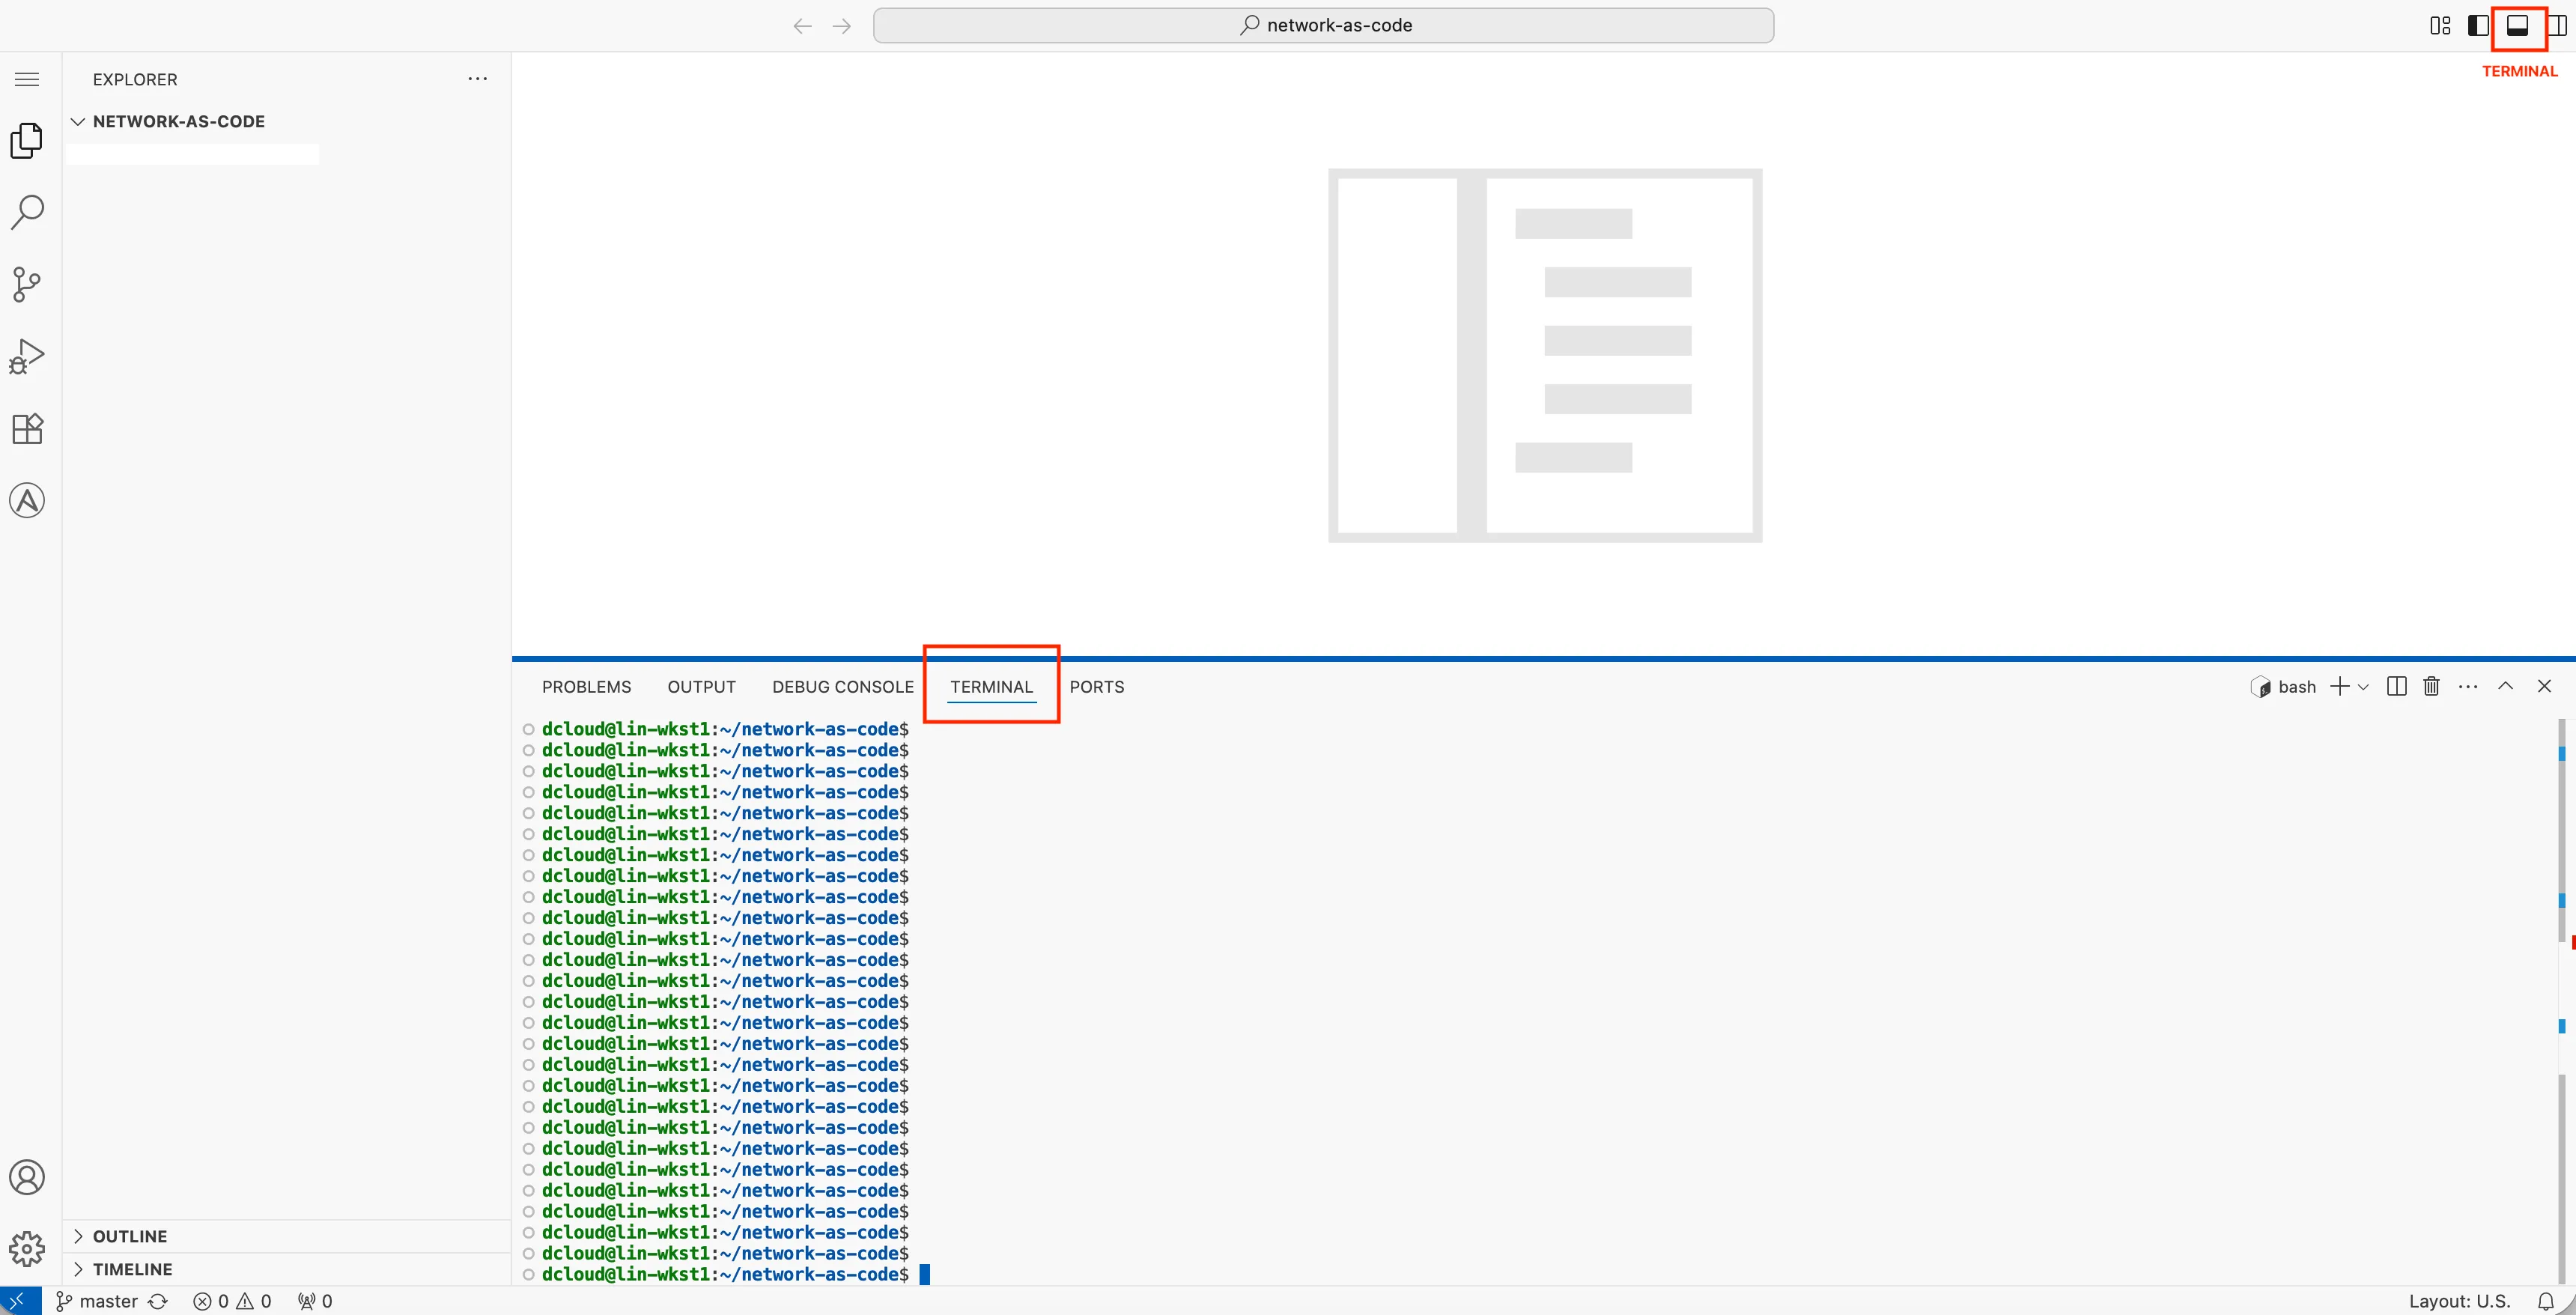The width and height of the screenshot is (2576, 1315).
Task: Toggle the secondary sidebar visibility
Action: point(2557,25)
